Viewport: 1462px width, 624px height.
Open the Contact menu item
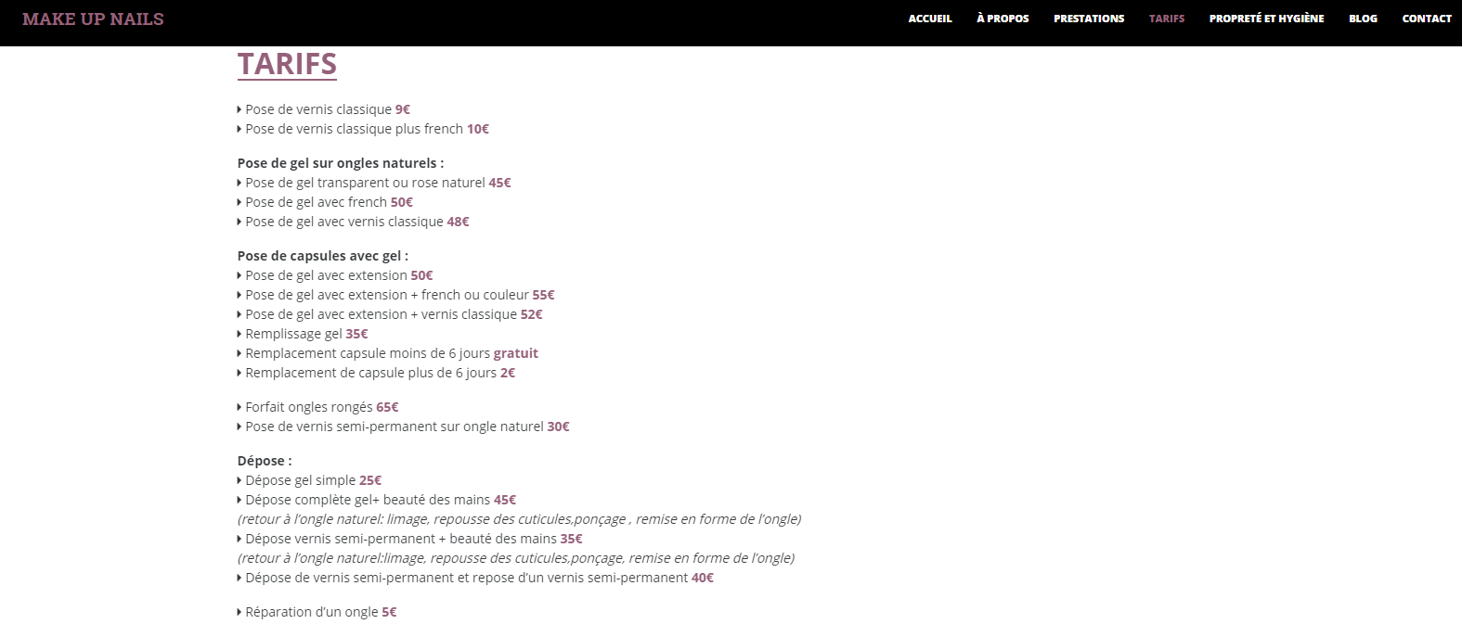[1427, 19]
